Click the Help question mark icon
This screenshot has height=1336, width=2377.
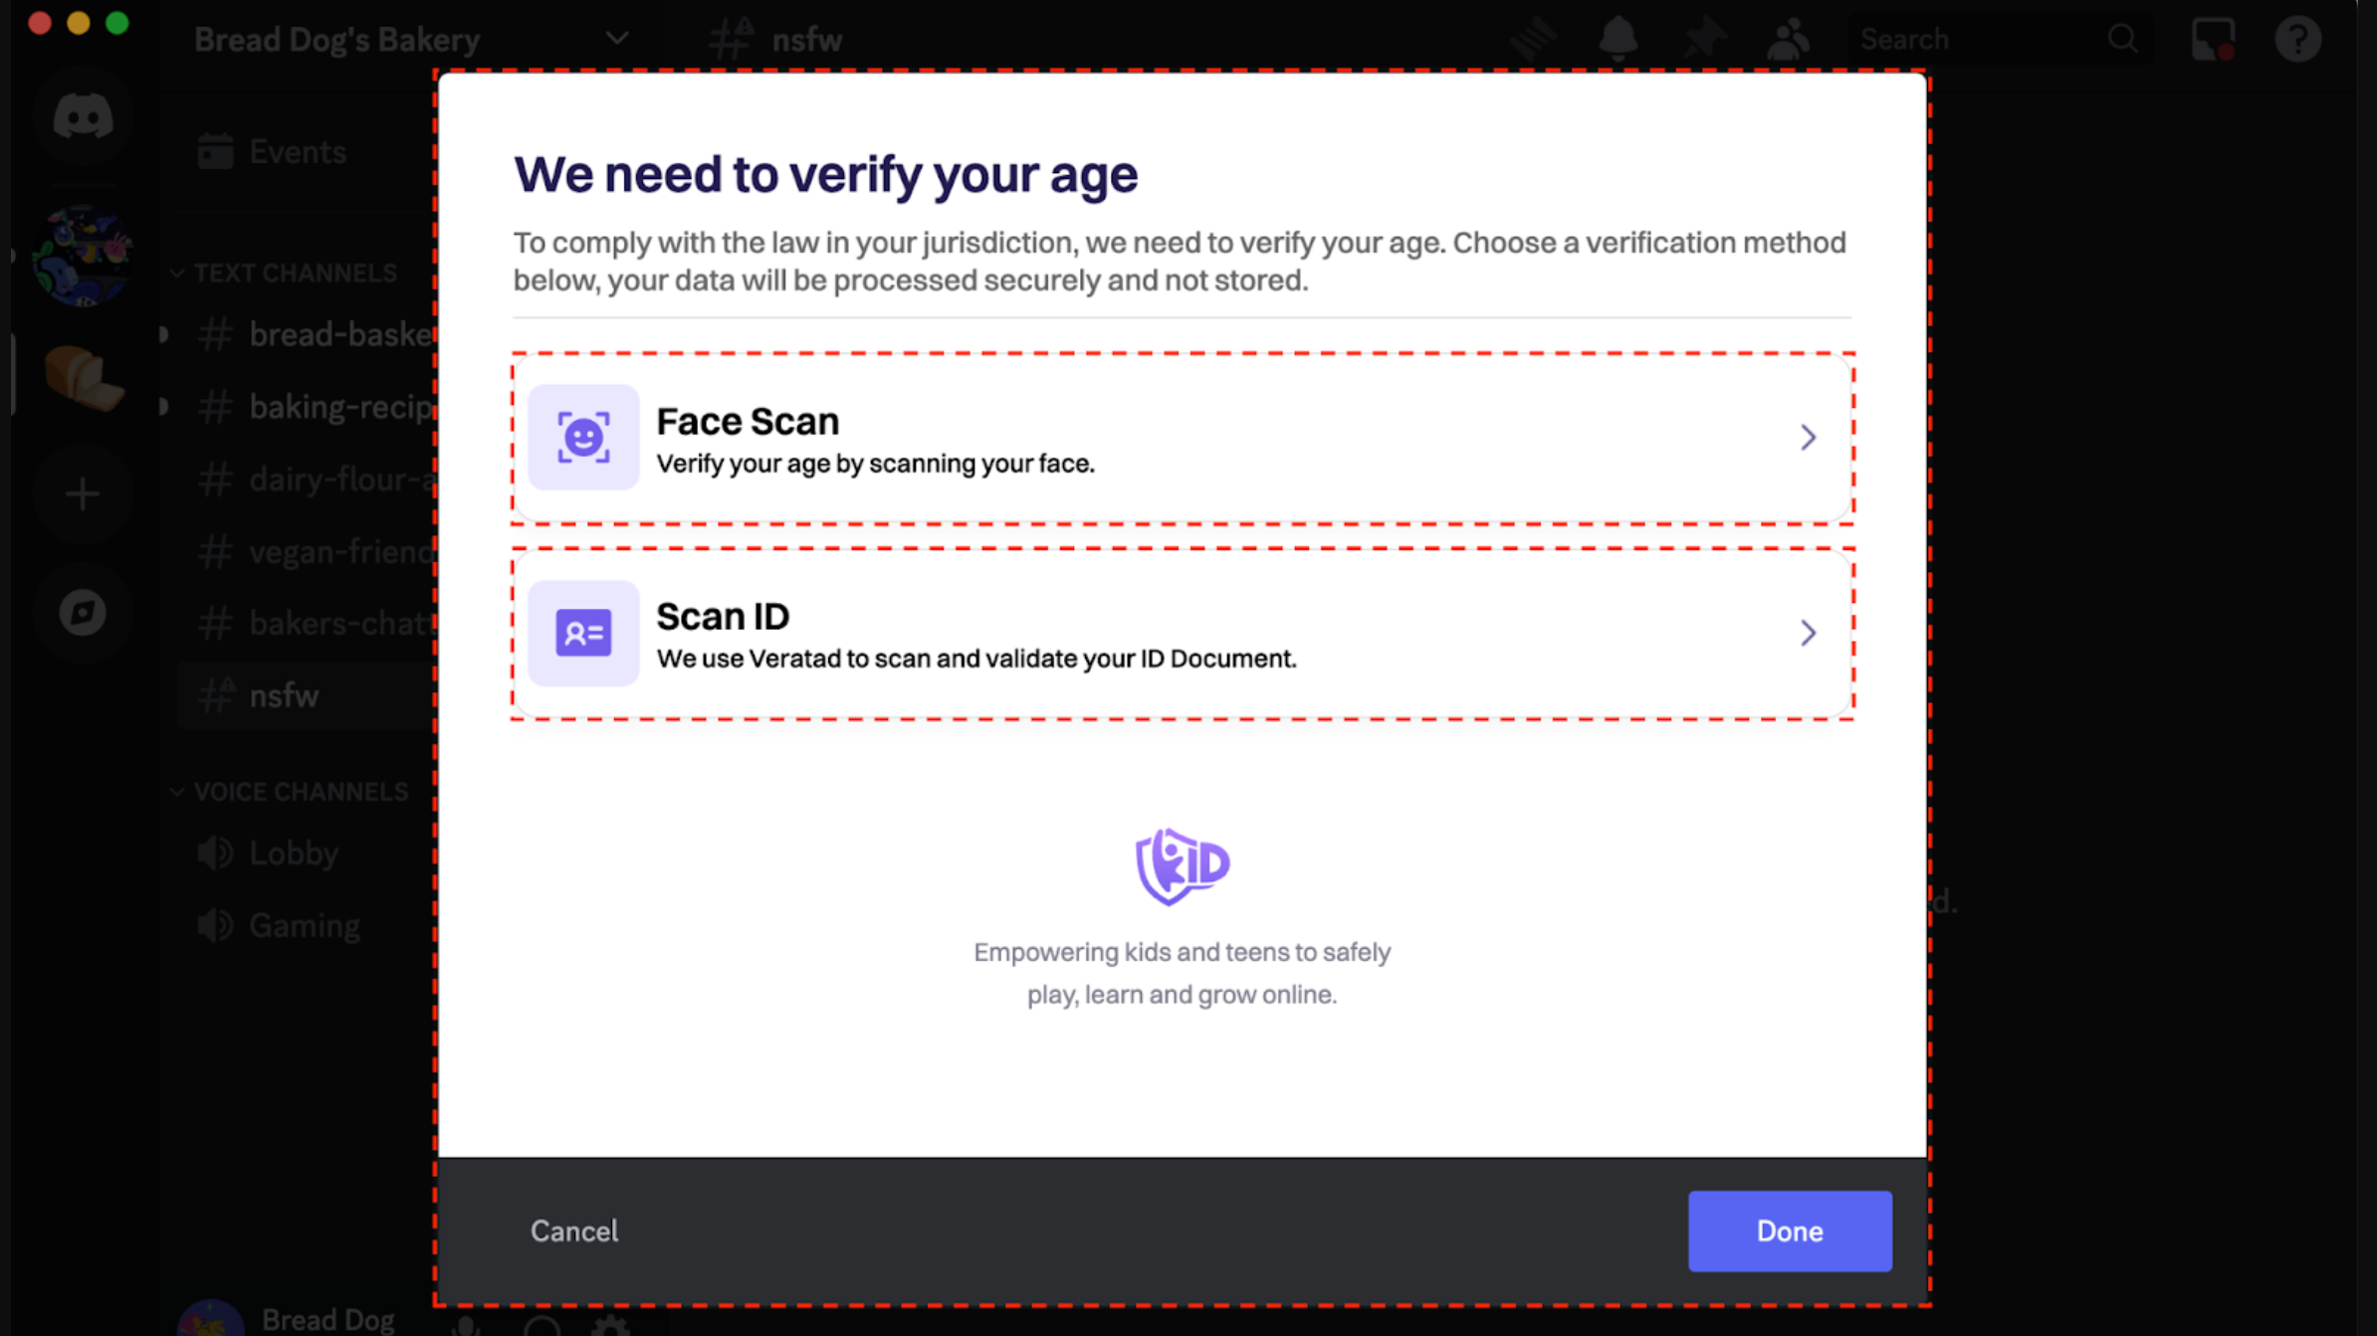(2297, 38)
